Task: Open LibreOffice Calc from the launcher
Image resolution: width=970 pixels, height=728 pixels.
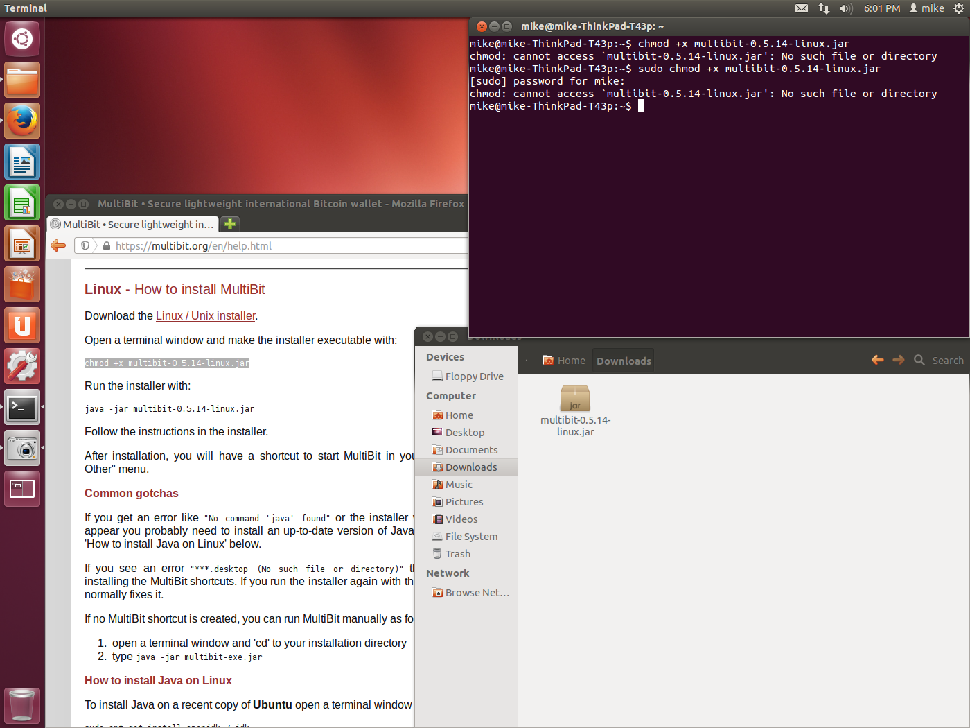Action: tap(22, 202)
